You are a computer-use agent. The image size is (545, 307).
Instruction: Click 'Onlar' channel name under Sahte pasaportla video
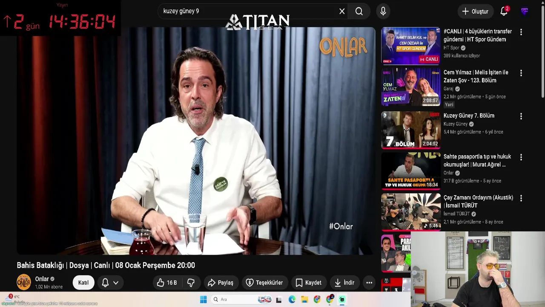pos(448,173)
